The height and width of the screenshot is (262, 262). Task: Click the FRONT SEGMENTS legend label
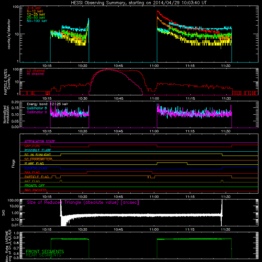pyautogui.click(x=45, y=252)
